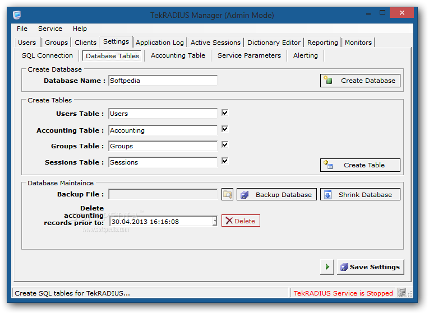The width and height of the screenshot is (429, 314).
Task: Close the TekRADIUS Manager window
Action: coord(402,12)
